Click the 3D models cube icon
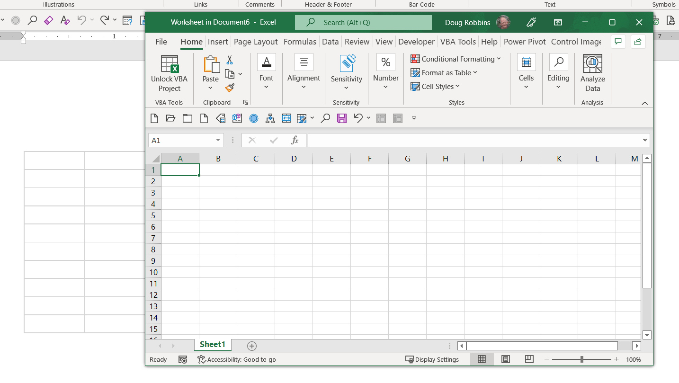Screen dimensions: 679x383 click(237, 118)
